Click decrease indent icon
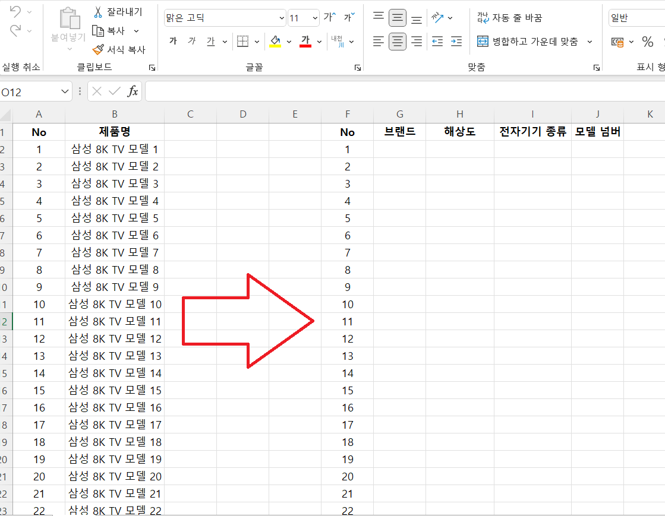This screenshot has width=665, height=516. pyautogui.click(x=437, y=41)
